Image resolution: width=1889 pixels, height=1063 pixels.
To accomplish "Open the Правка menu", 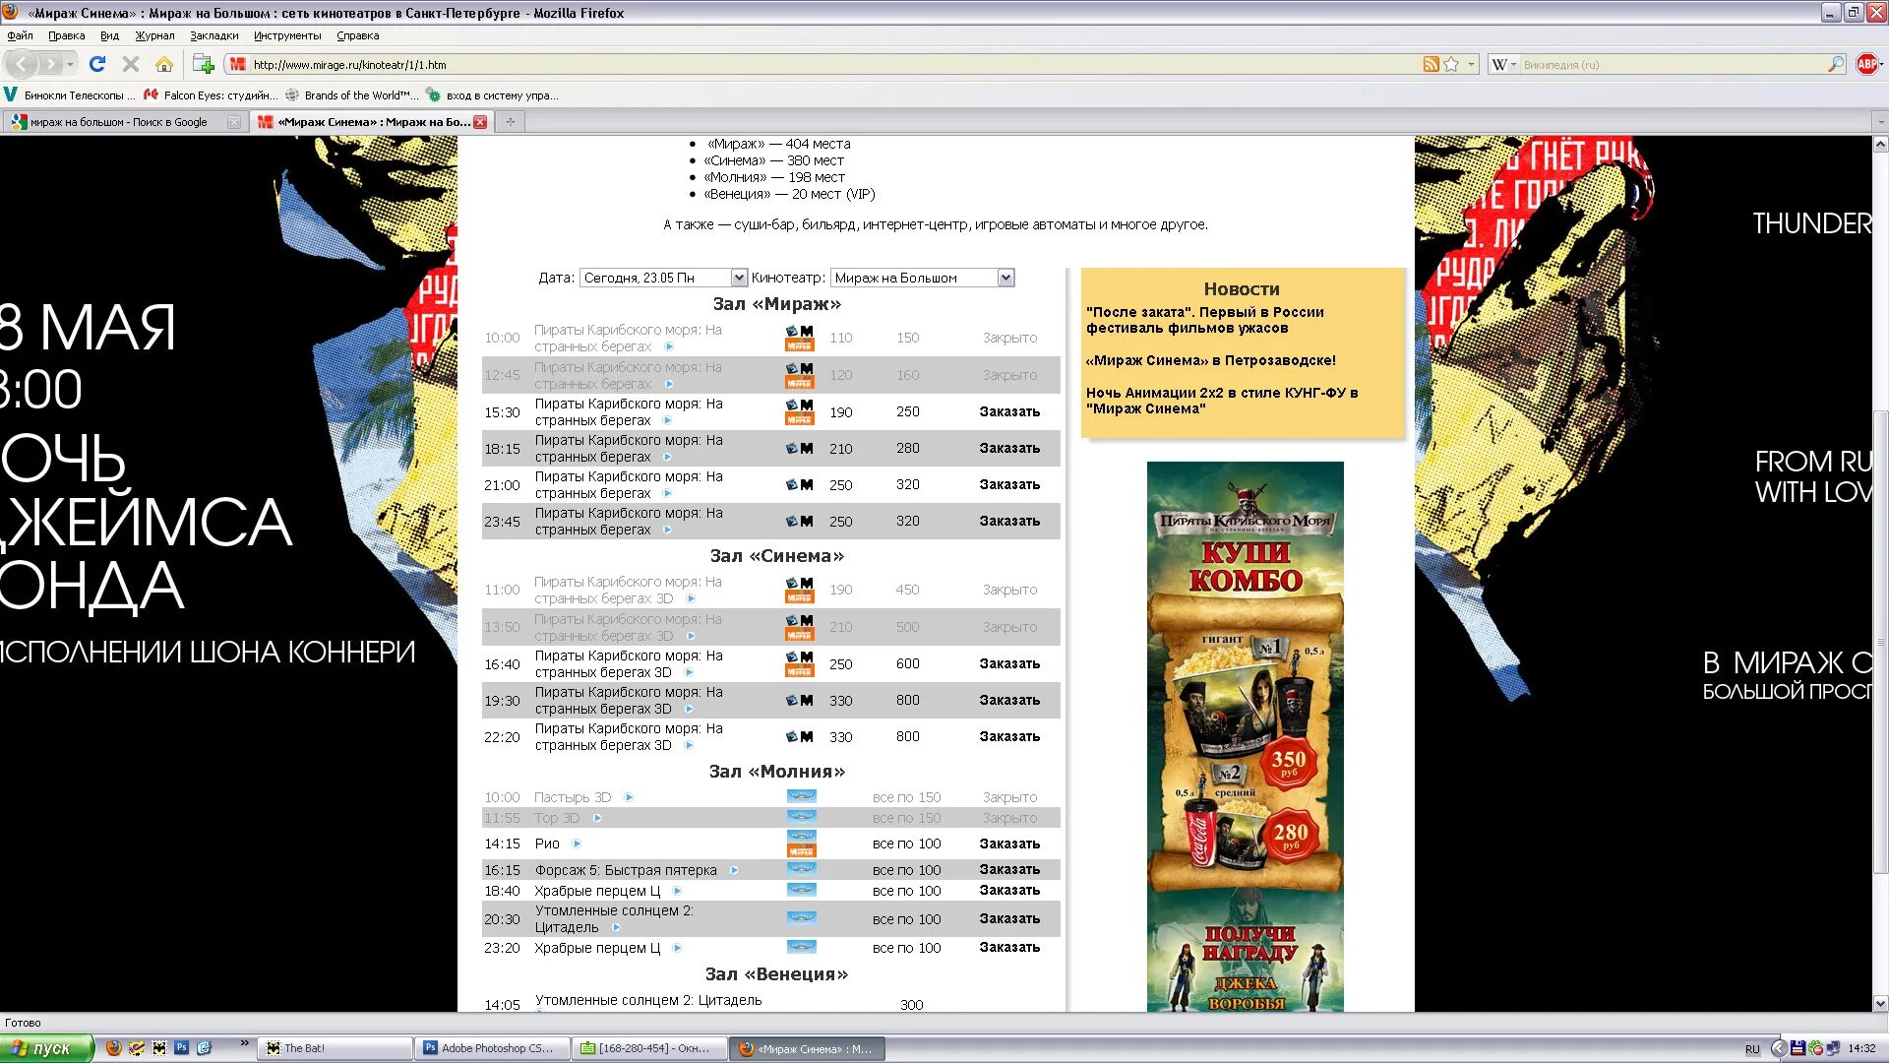I will pyautogui.click(x=66, y=35).
